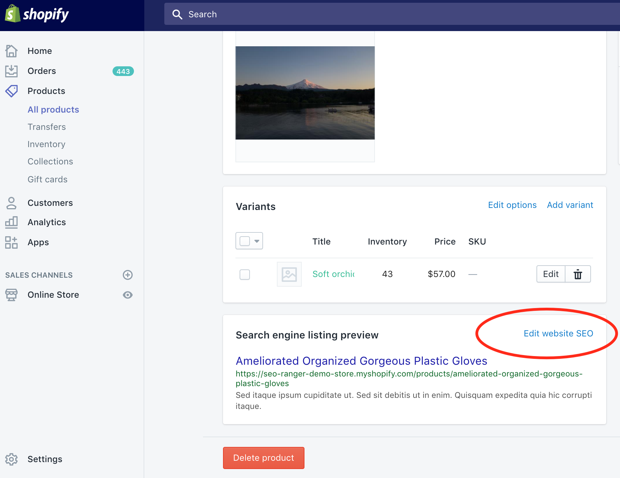The height and width of the screenshot is (478, 620).
Task: Open Edit website SEO
Action: click(558, 333)
